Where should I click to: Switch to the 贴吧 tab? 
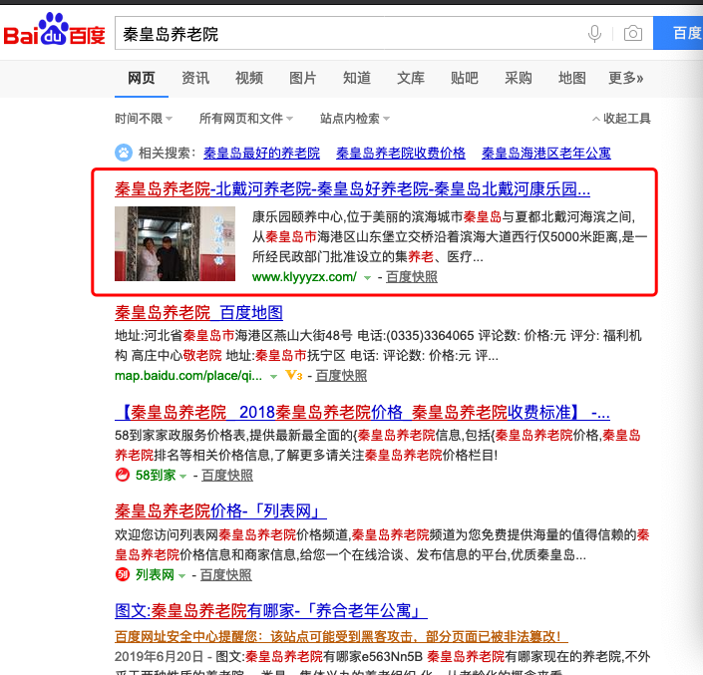coord(464,78)
